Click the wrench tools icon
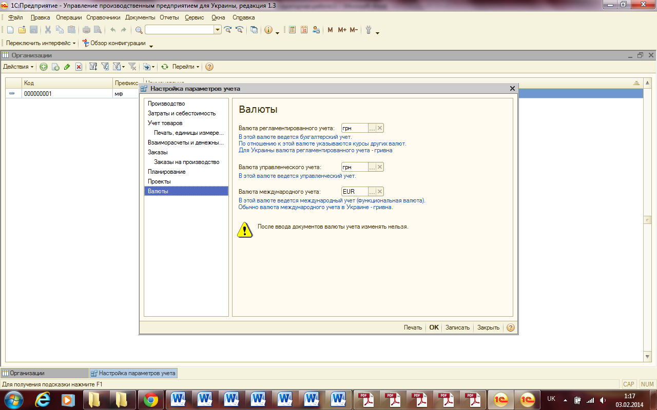The image size is (657, 410). click(x=369, y=30)
